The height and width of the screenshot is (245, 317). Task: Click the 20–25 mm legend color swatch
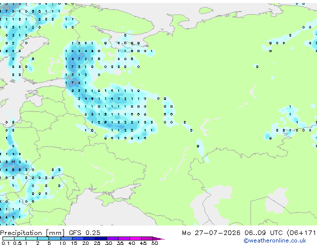click(x=89, y=238)
